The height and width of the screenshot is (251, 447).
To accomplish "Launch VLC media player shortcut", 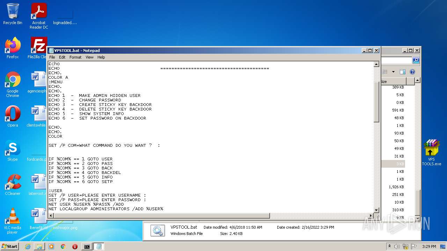I will pyautogui.click(x=13, y=221).
